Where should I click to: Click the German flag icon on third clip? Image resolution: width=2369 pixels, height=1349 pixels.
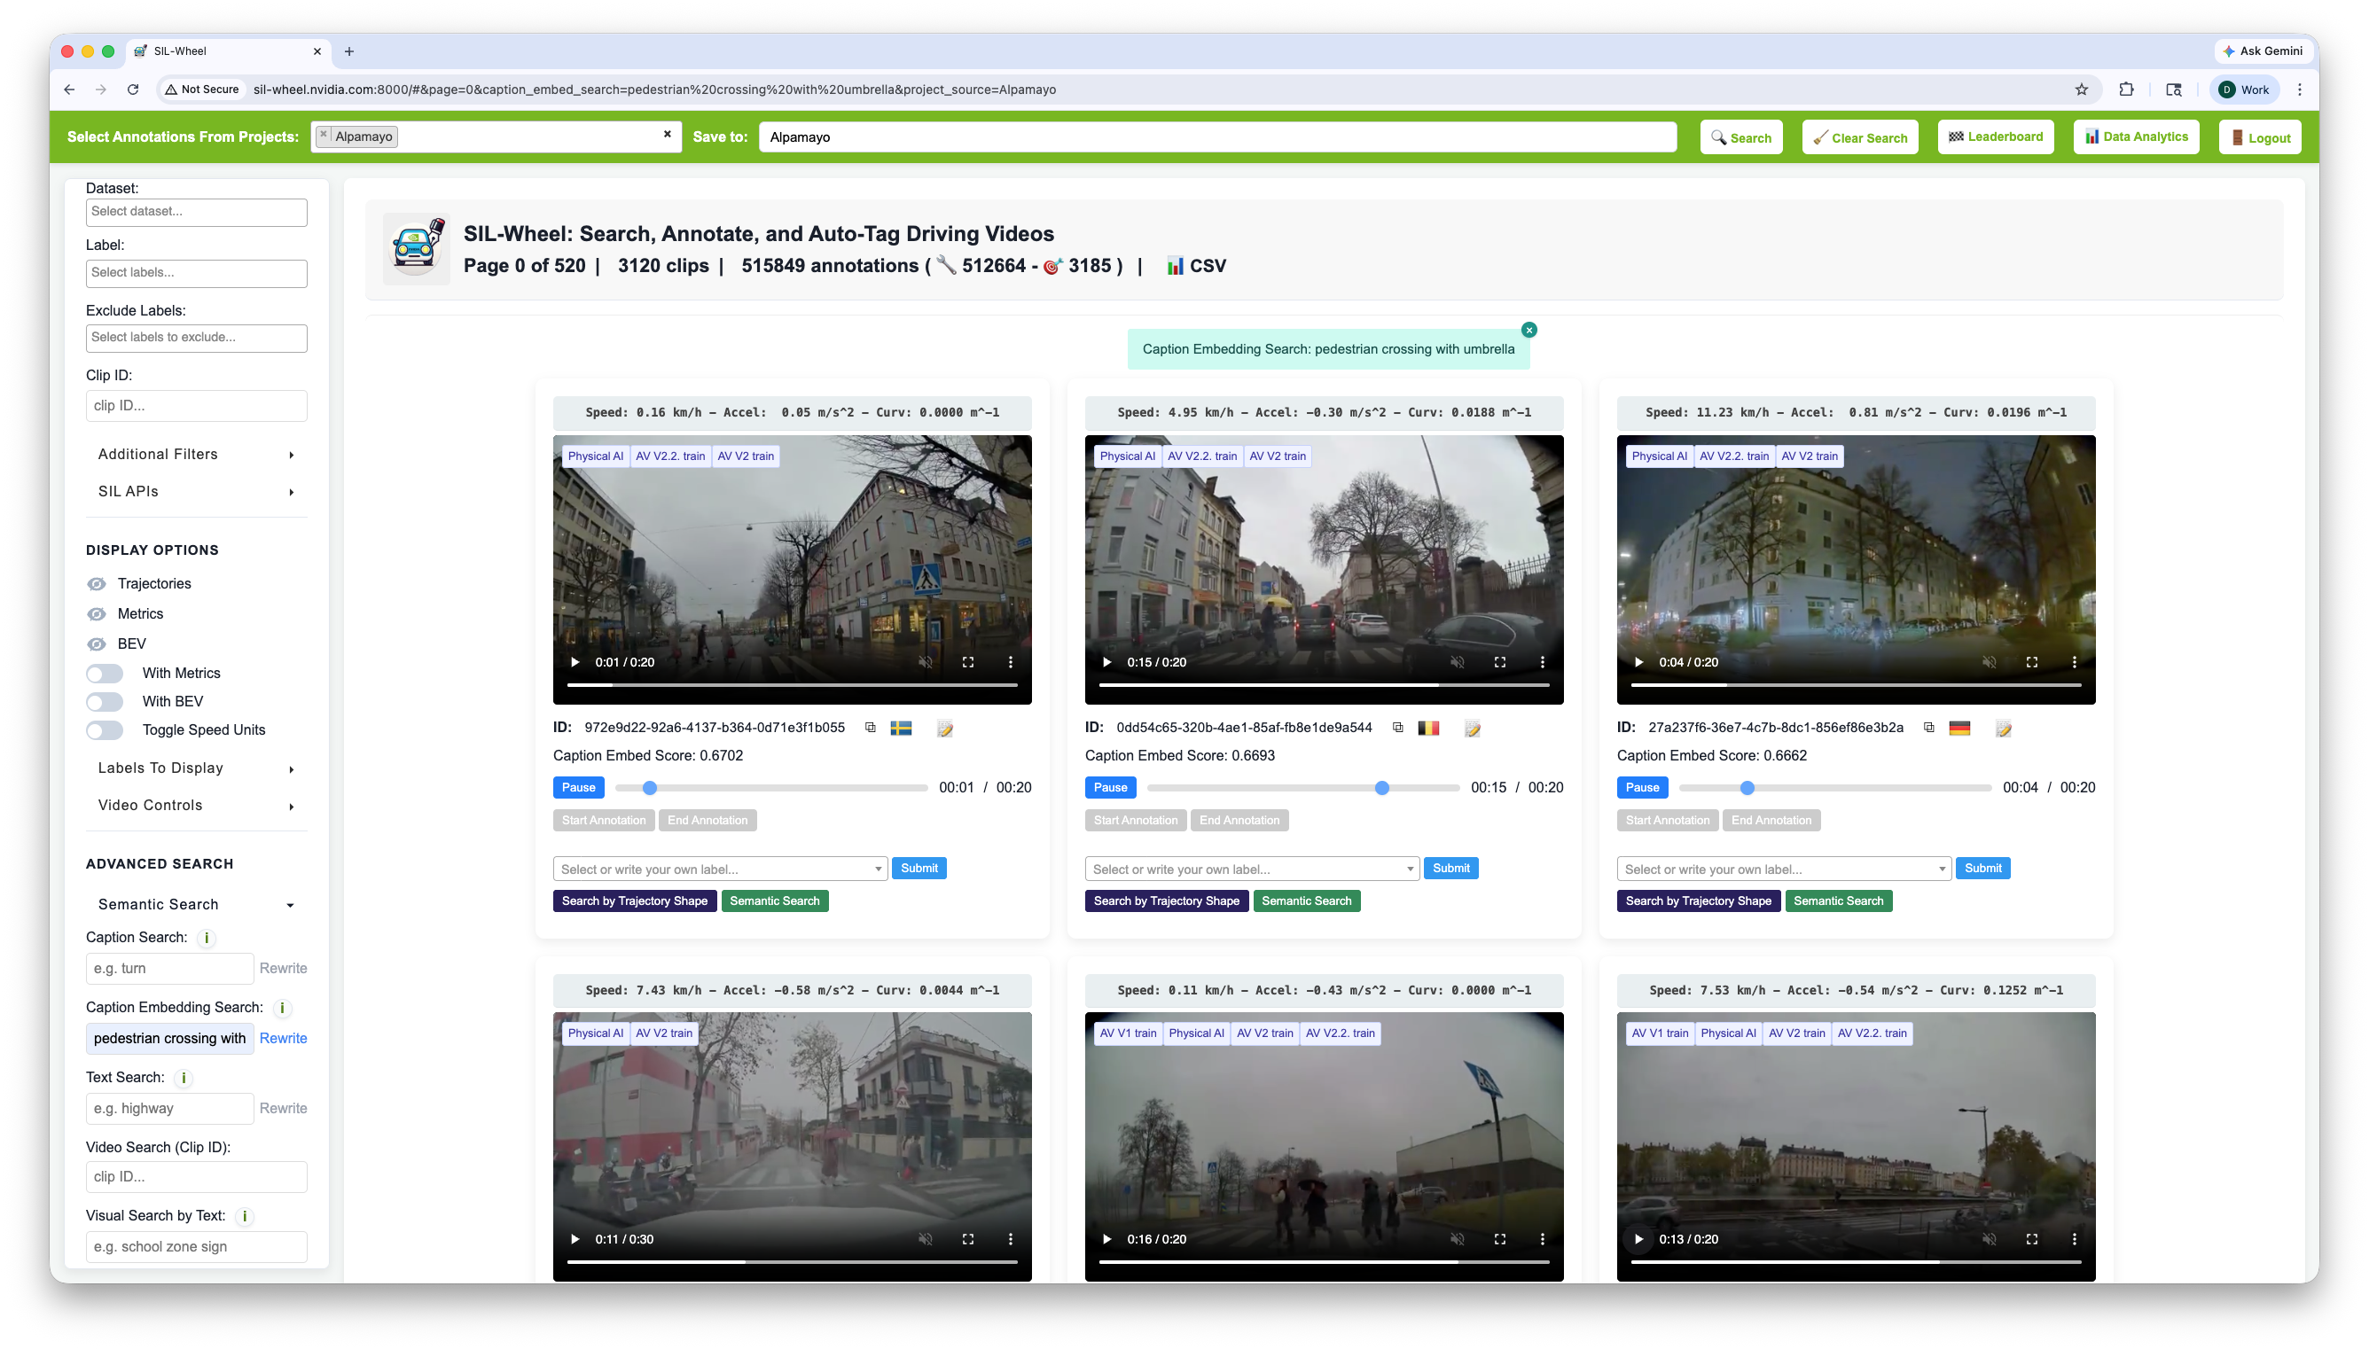click(x=1959, y=729)
